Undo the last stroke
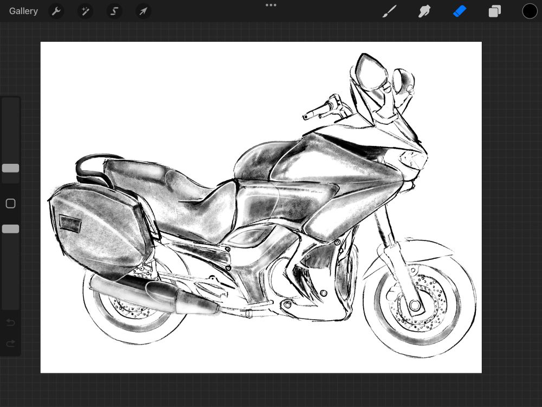 tap(10, 323)
